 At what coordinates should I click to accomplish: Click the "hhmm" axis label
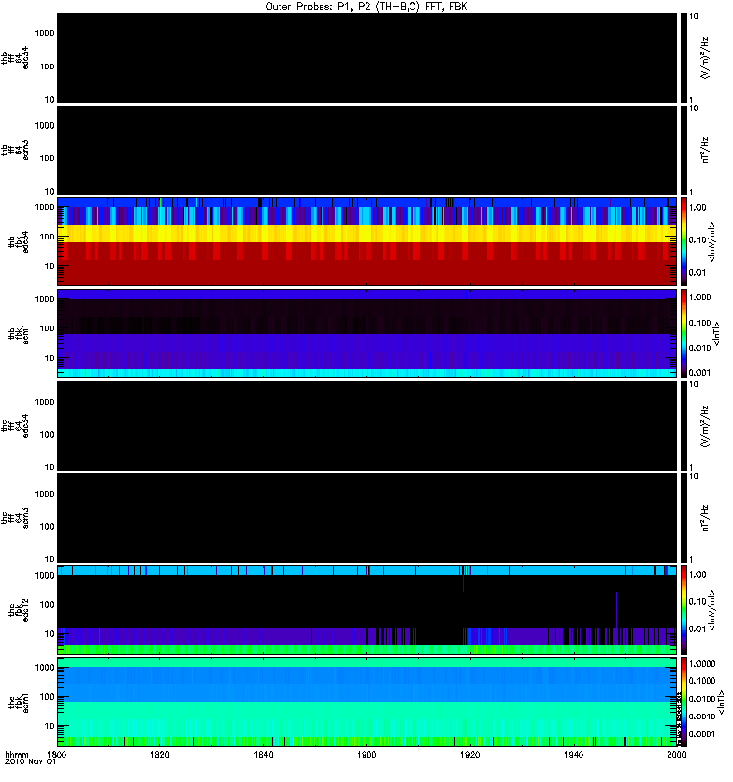pos(17,754)
